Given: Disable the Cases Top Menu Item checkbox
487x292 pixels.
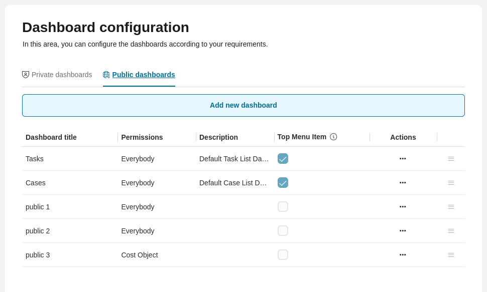Looking at the screenshot, I should click(x=283, y=183).
